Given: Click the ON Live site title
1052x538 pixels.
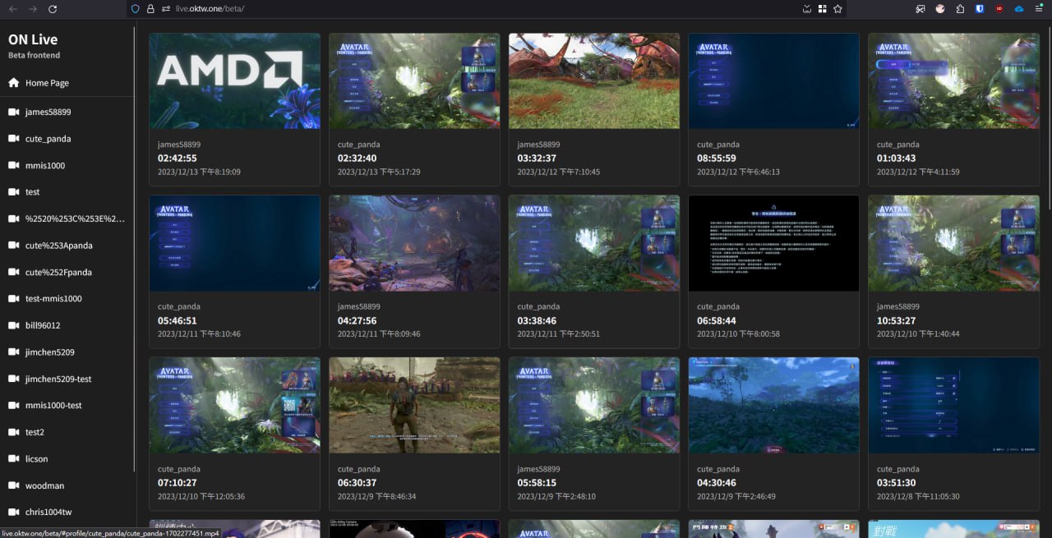Looking at the screenshot, I should pyautogui.click(x=33, y=39).
